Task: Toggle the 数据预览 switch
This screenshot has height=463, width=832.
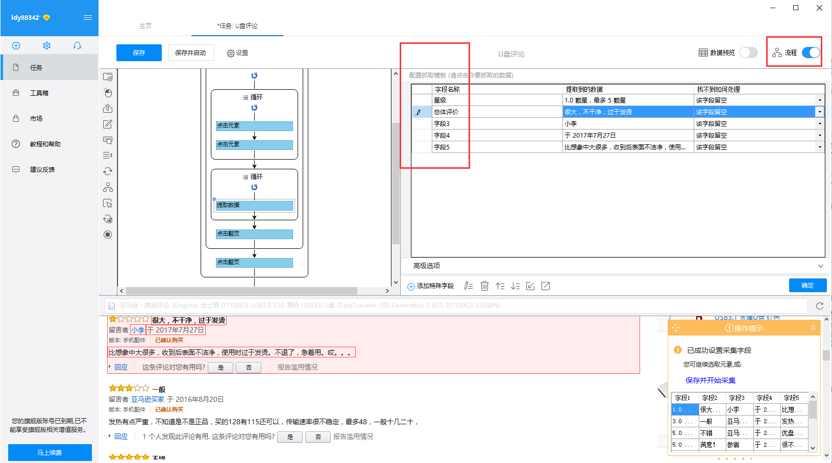Action: [749, 53]
